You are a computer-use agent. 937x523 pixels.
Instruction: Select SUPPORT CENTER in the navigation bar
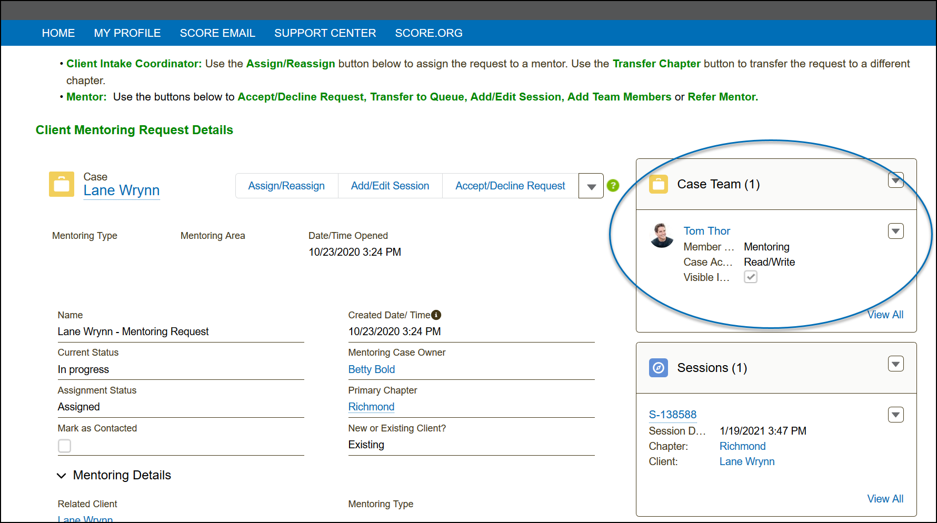[x=325, y=33]
